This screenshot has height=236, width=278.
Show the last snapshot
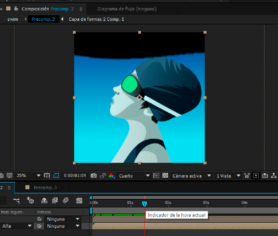tap(103, 175)
